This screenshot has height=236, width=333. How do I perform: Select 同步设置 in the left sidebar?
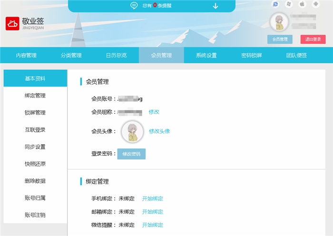(x=35, y=147)
